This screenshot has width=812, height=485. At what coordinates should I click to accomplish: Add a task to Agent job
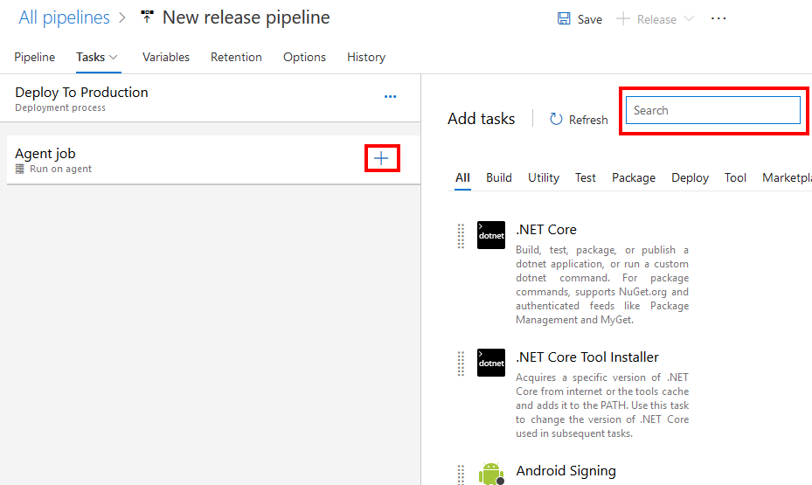click(x=382, y=158)
